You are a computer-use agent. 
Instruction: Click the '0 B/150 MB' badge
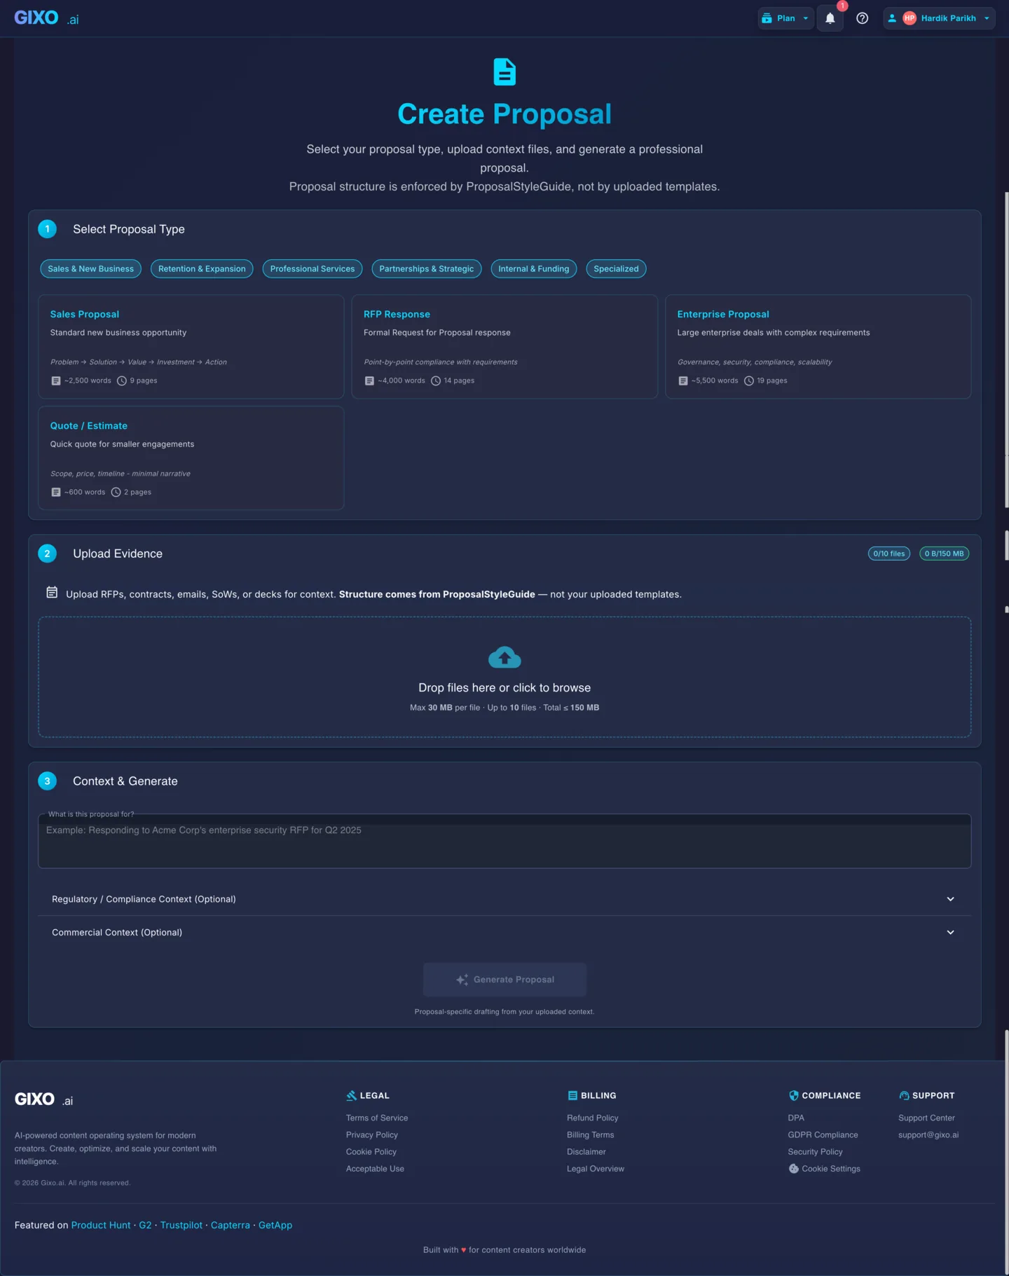click(x=944, y=554)
